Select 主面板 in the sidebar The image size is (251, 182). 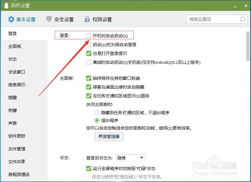pos(24,46)
